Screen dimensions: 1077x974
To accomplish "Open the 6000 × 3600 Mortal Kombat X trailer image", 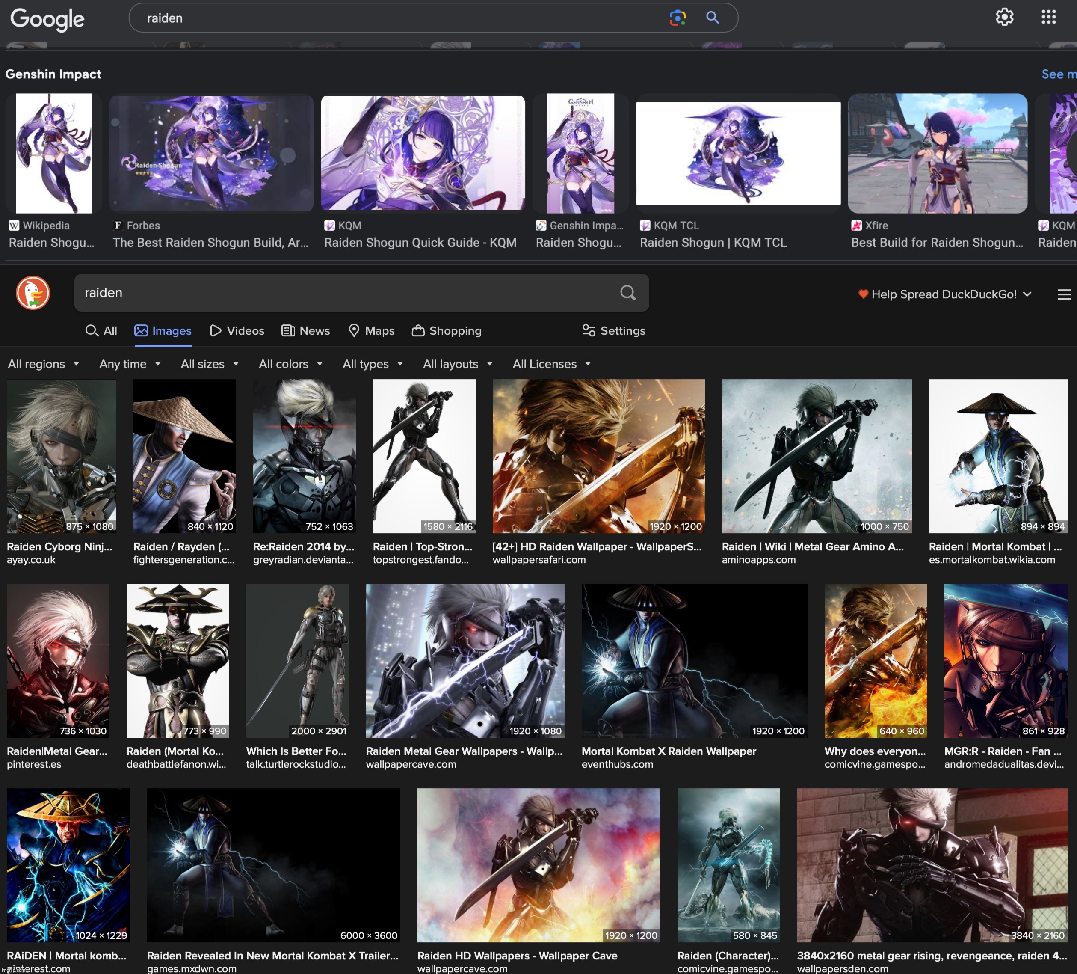I will 273,865.
